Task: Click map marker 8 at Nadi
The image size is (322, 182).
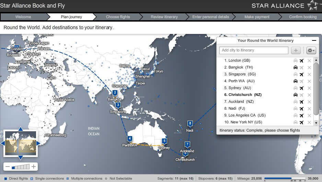Action: pyautogui.click(x=190, y=124)
